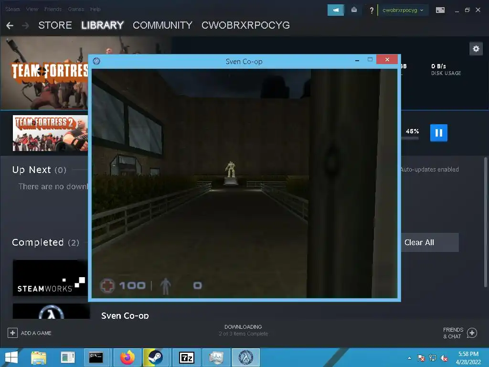Open the Steam menu
Image resolution: width=489 pixels, height=367 pixels.
[12, 10]
